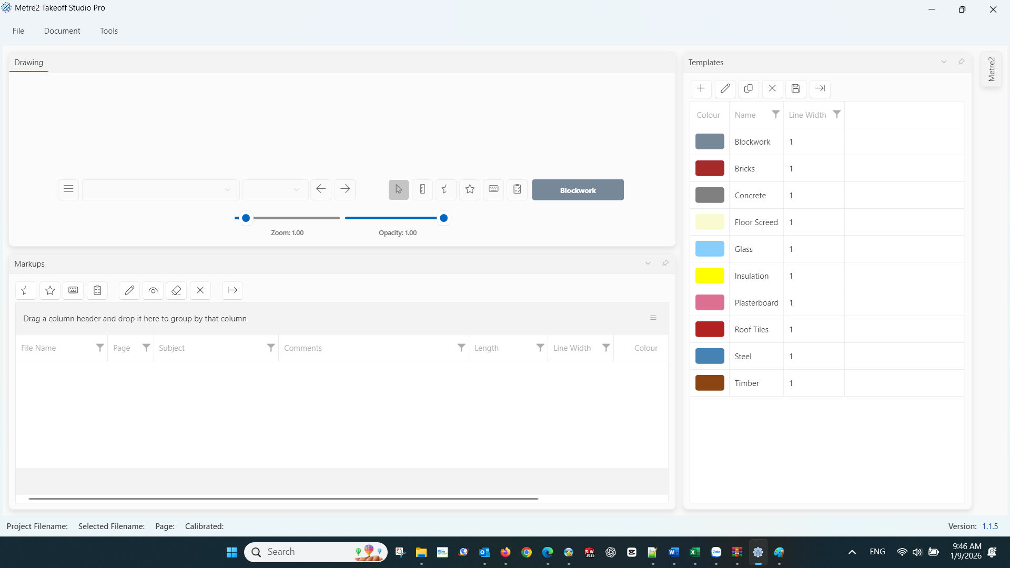Click the export arrow icon in Markups toolbar
This screenshot has height=568, width=1010.
(232, 290)
